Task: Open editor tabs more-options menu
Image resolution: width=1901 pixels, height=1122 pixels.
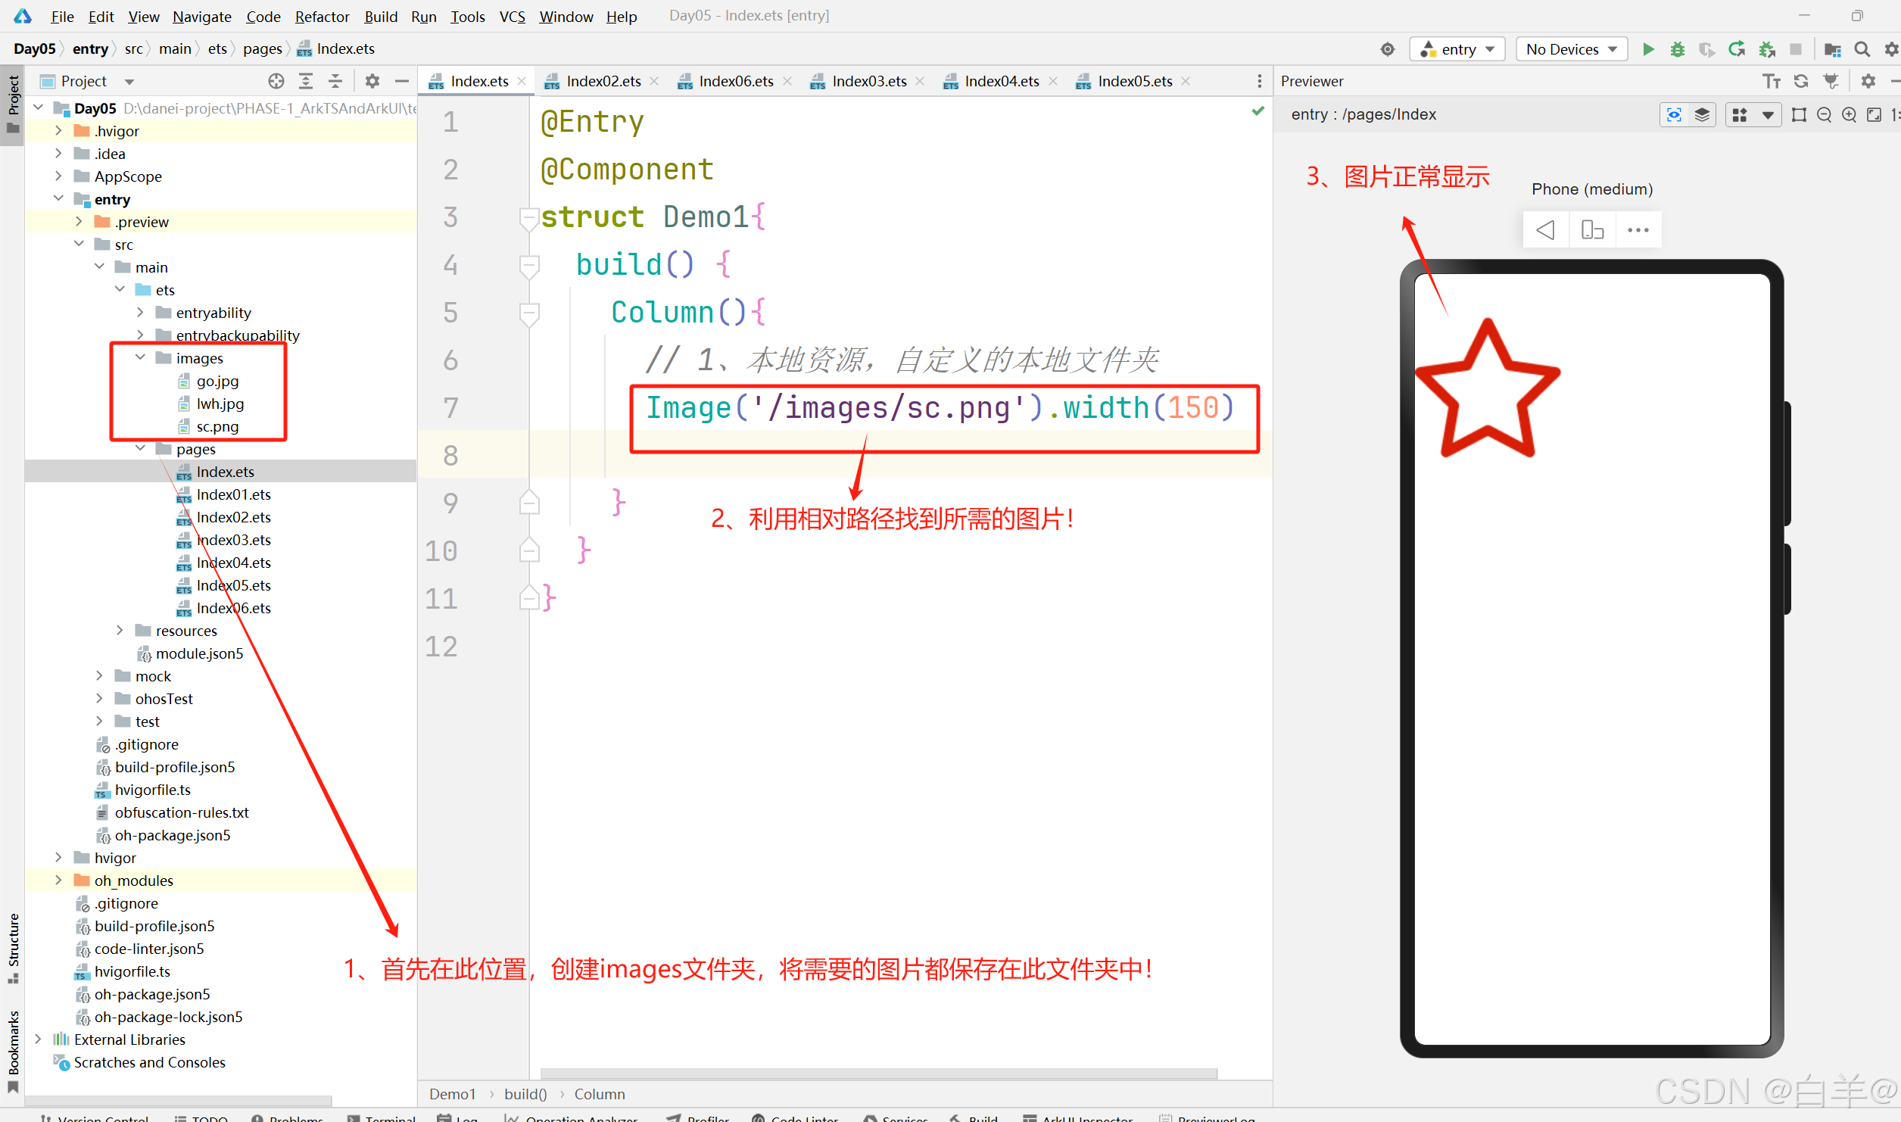Action: 1260,81
